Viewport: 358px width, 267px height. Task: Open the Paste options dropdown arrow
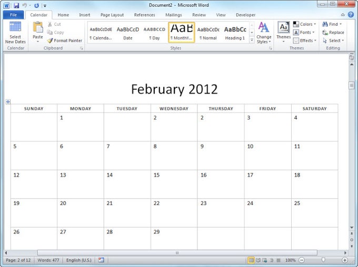[x=38, y=42]
